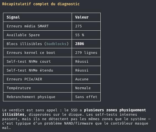The image size is (156, 132).
Task: Select 'Self-test NVMe court' row label
Action: [29, 62]
